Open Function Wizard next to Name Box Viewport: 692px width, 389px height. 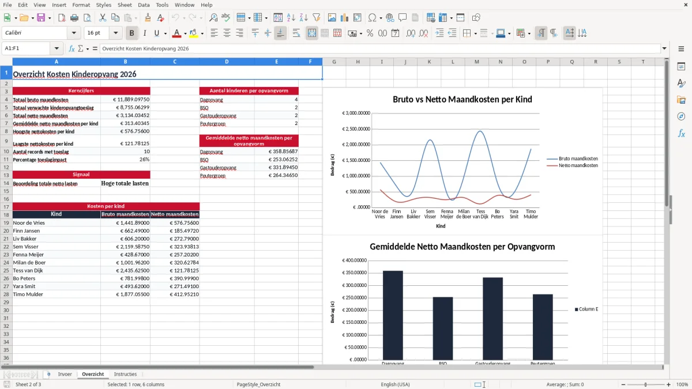coord(72,49)
